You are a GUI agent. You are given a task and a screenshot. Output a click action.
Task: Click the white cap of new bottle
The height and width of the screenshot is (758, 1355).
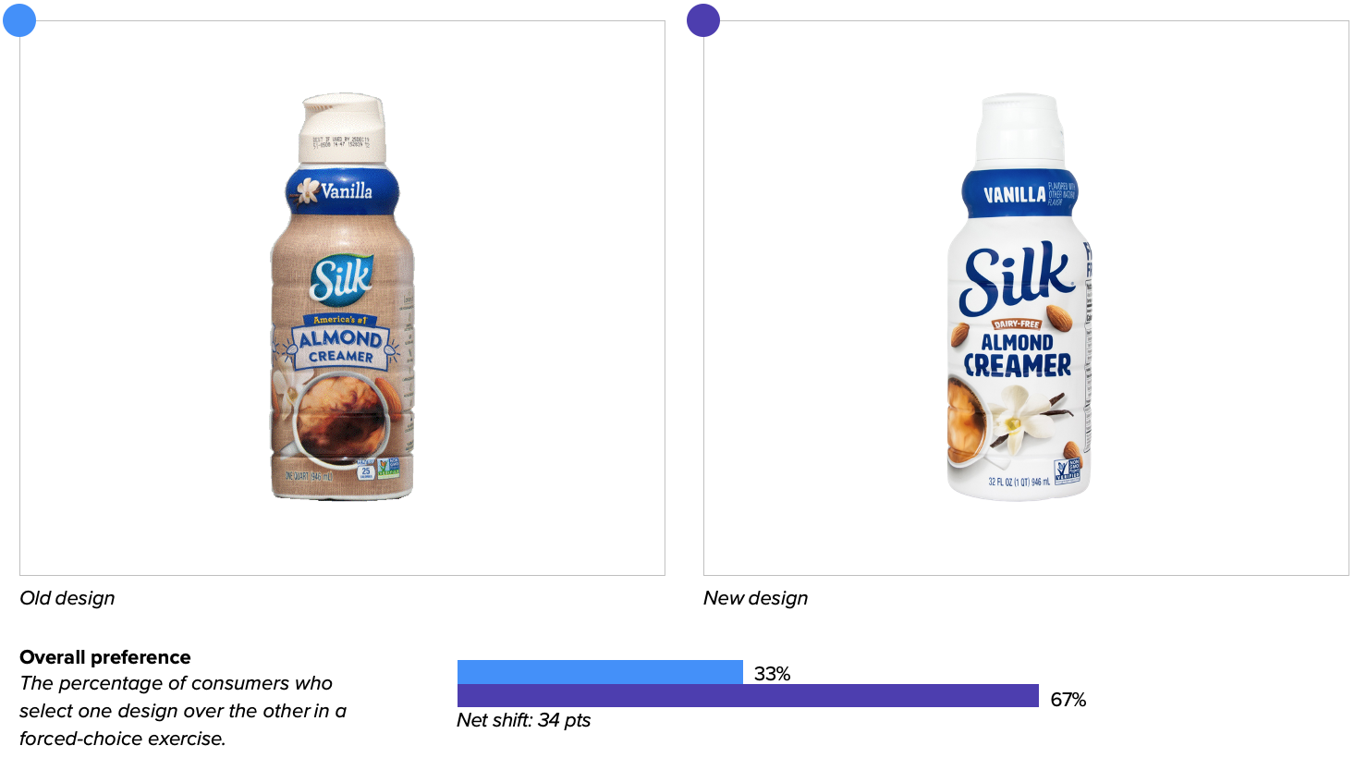pyautogui.click(x=1019, y=131)
